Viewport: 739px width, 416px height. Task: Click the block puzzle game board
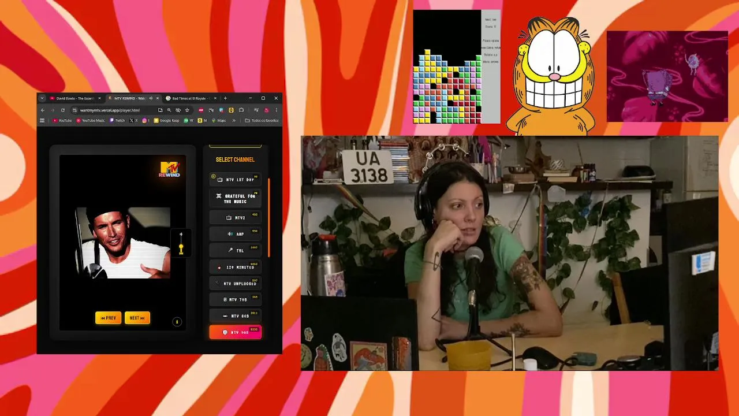(447, 66)
